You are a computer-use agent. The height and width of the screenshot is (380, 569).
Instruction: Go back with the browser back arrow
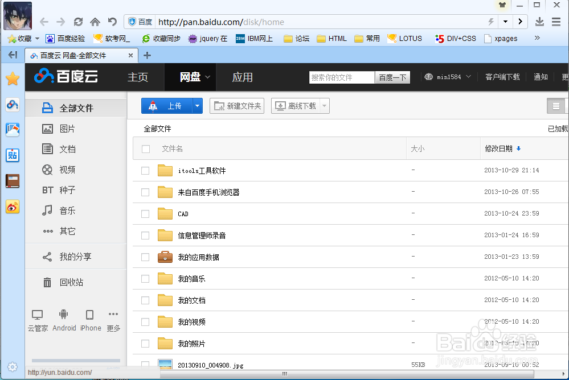(x=44, y=22)
